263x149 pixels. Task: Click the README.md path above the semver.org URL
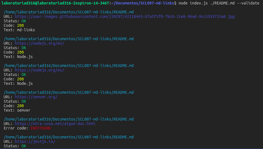tap(69, 92)
